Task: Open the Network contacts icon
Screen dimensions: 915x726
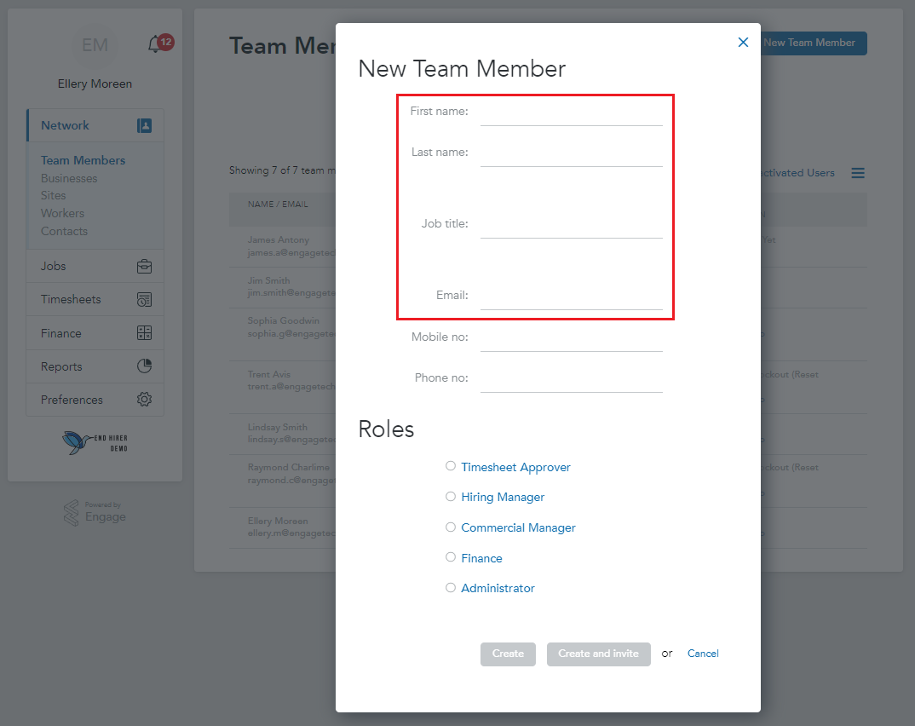Action: (x=144, y=125)
